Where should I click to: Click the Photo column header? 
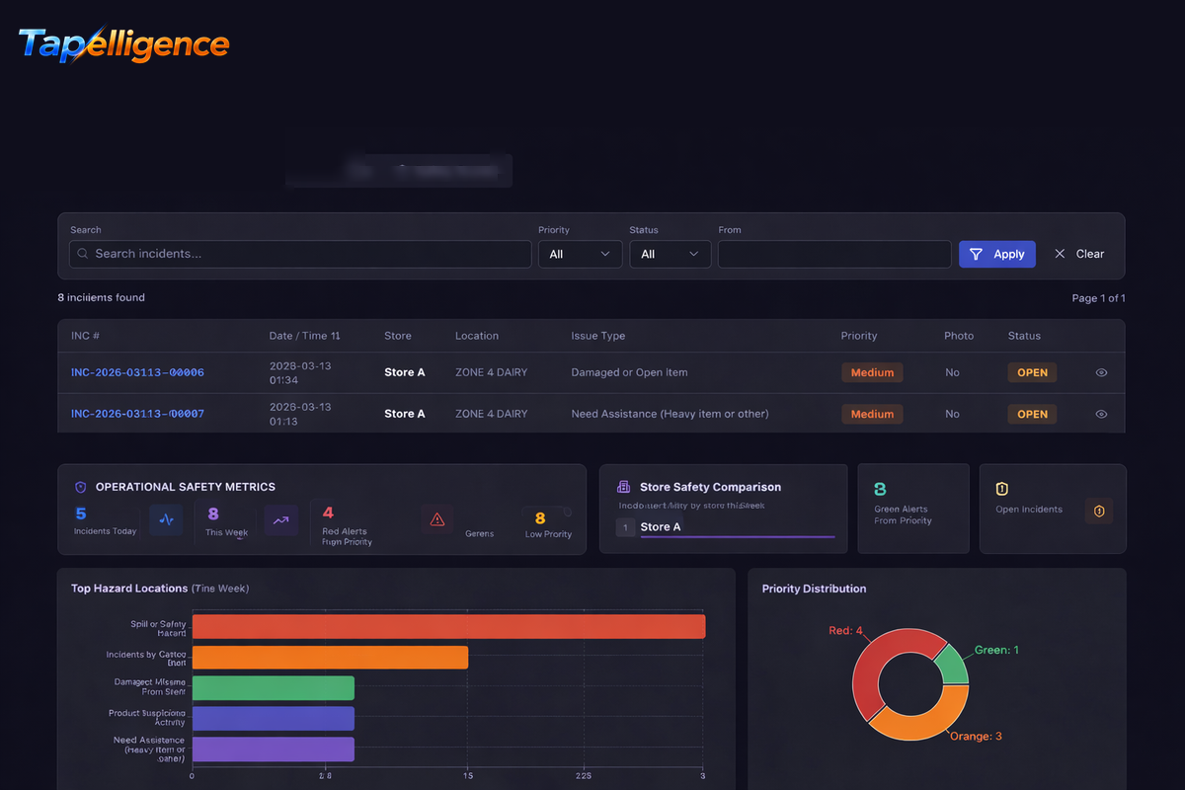pos(959,336)
